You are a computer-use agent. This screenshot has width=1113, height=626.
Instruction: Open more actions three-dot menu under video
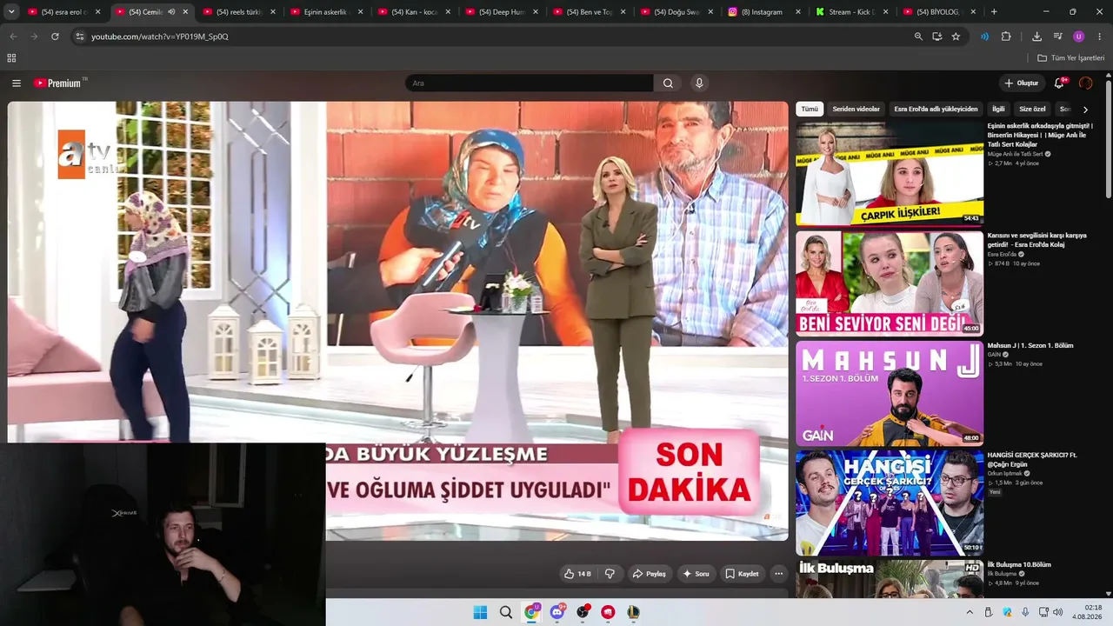click(x=778, y=574)
